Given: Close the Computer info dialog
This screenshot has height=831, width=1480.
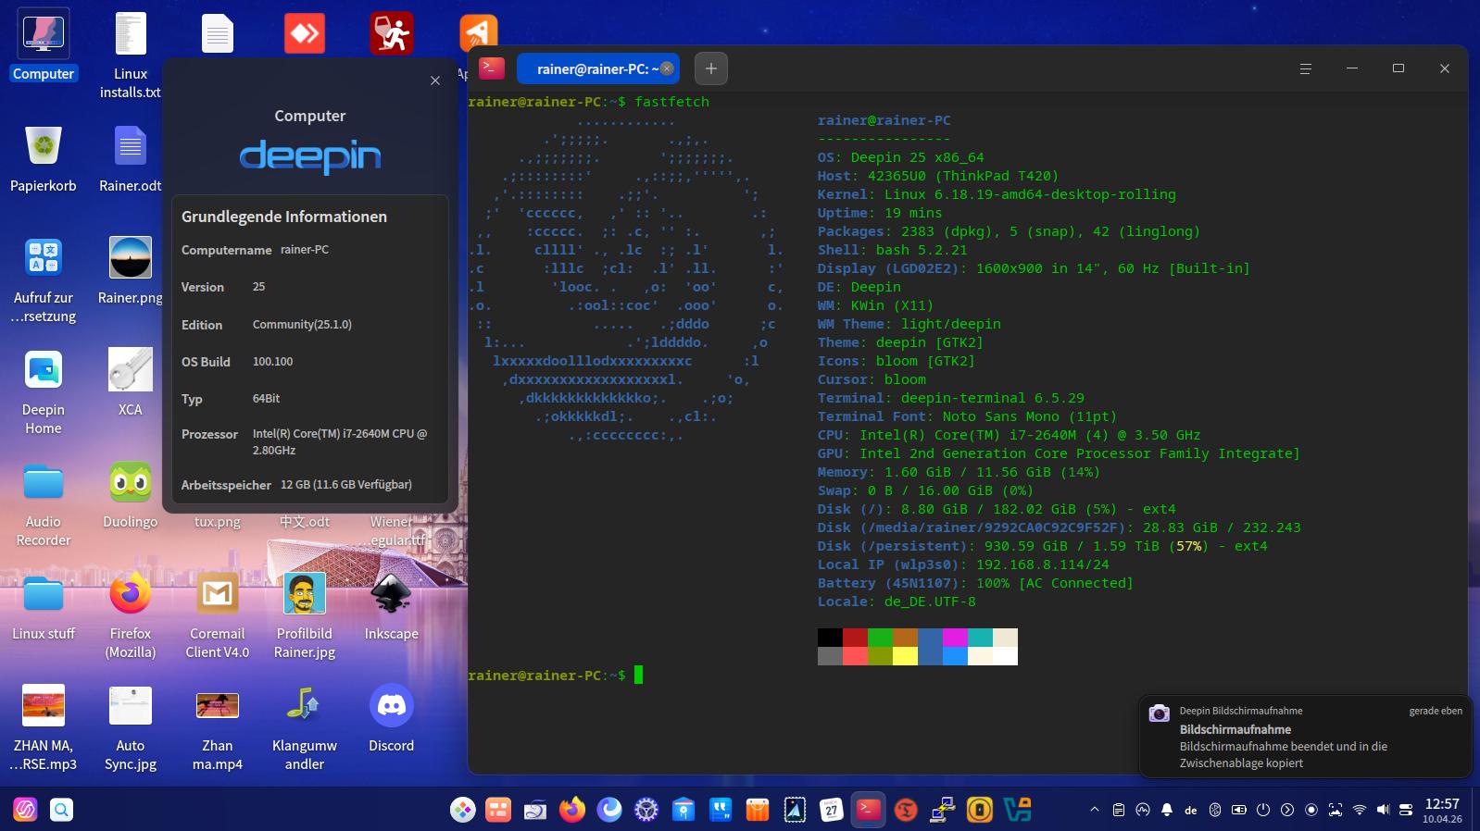Looking at the screenshot, I should click(x=435, y=81).
